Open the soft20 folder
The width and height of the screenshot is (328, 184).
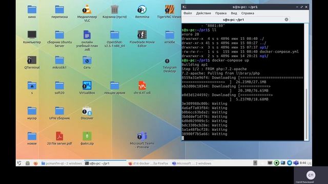pos(59,85)
